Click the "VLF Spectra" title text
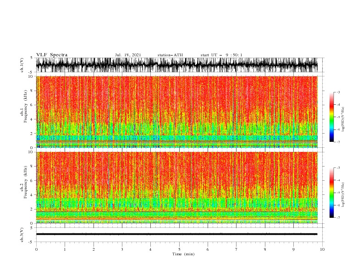The image size is (363, 280). tap(52, 55)
